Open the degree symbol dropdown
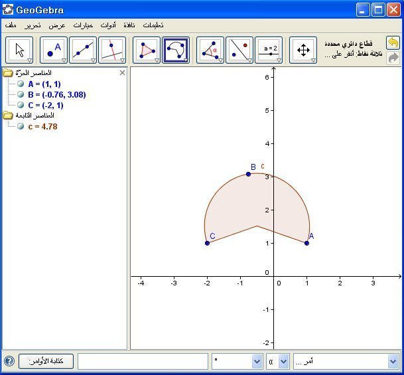Screen dimensions: 404x375 pyautogui.click(x=257, y=361)
